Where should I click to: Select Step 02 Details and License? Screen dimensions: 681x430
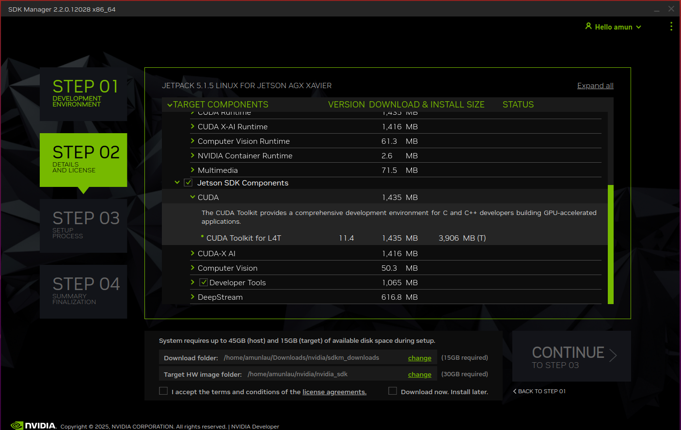click(x=83, y=160)
